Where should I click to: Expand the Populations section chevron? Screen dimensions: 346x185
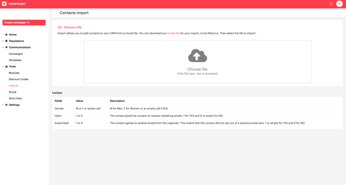click(x=3, y=41)
